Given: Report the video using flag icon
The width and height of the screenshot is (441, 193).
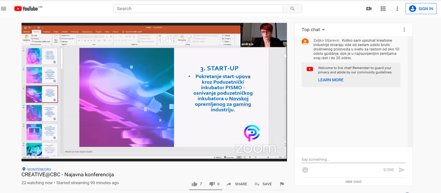Looking at the screenshot, I should point(282,184).
